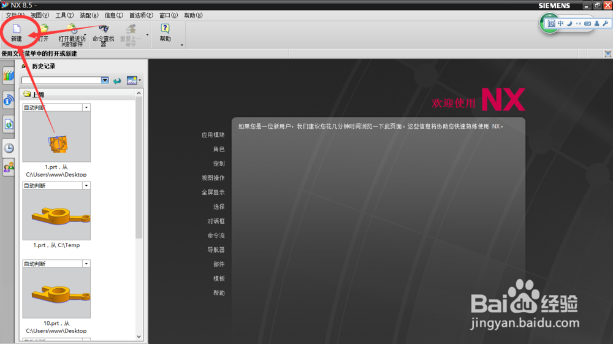This screenshot has height=344, width=613.
Task: Click the 10.prt part thumbnail
Action: 56,292
